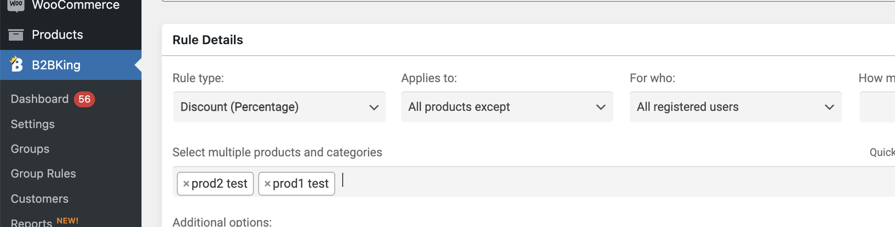Remove the prod2 test tag
This screenshot has height=227, width=895.
click(x=186, y=184)
